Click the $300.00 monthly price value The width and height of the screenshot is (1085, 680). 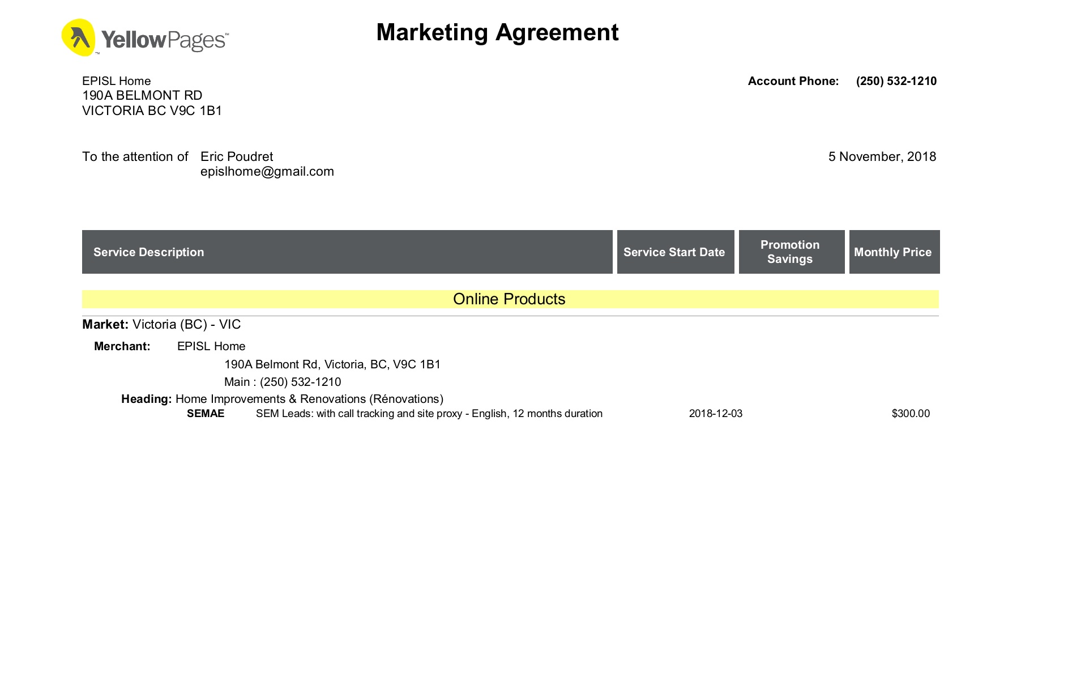pyautogui.click(x=910, y=414)
